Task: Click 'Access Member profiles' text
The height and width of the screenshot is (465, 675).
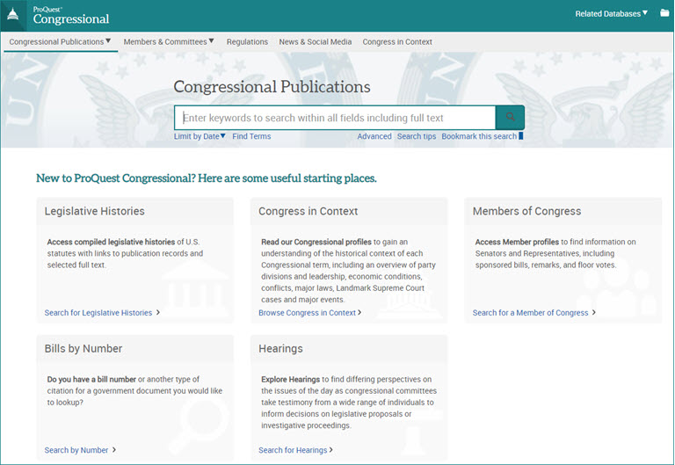Action: tap(517, 242)
